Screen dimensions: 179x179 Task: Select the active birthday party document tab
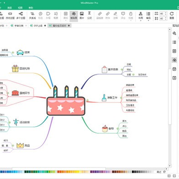click(60, 25)
